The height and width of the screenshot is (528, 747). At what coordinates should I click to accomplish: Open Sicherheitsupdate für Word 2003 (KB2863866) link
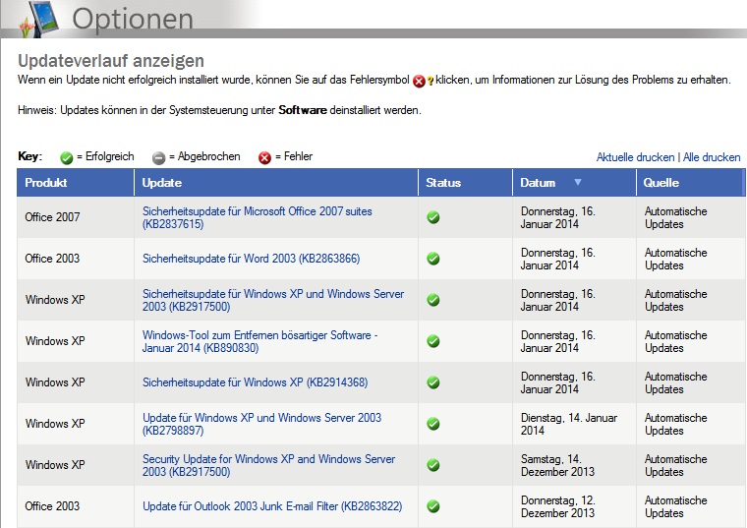(251, 259)
